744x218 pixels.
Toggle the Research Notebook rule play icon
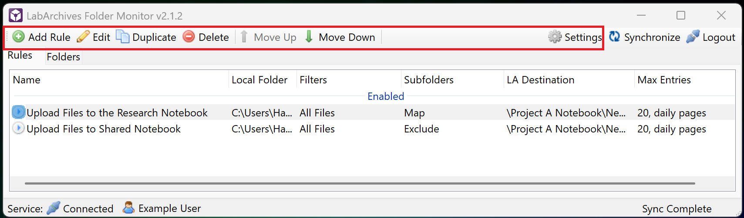click(18, 112)
